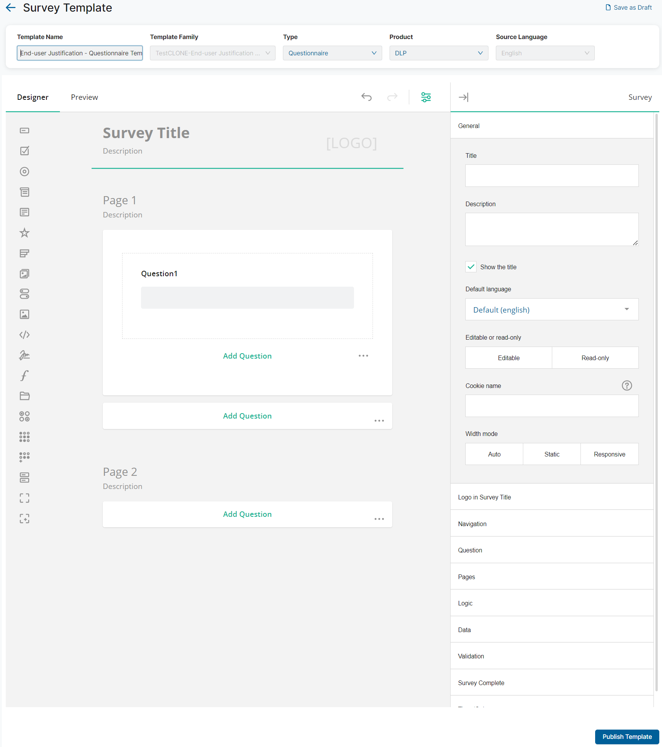Select the Single-Line Input question type
This screenshot has height=747, width=662.
click(x=24, y=130)
